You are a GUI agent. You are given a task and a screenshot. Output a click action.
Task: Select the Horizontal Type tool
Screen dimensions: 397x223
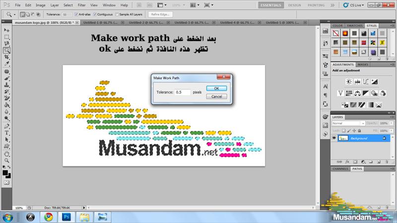click(6, 133)
